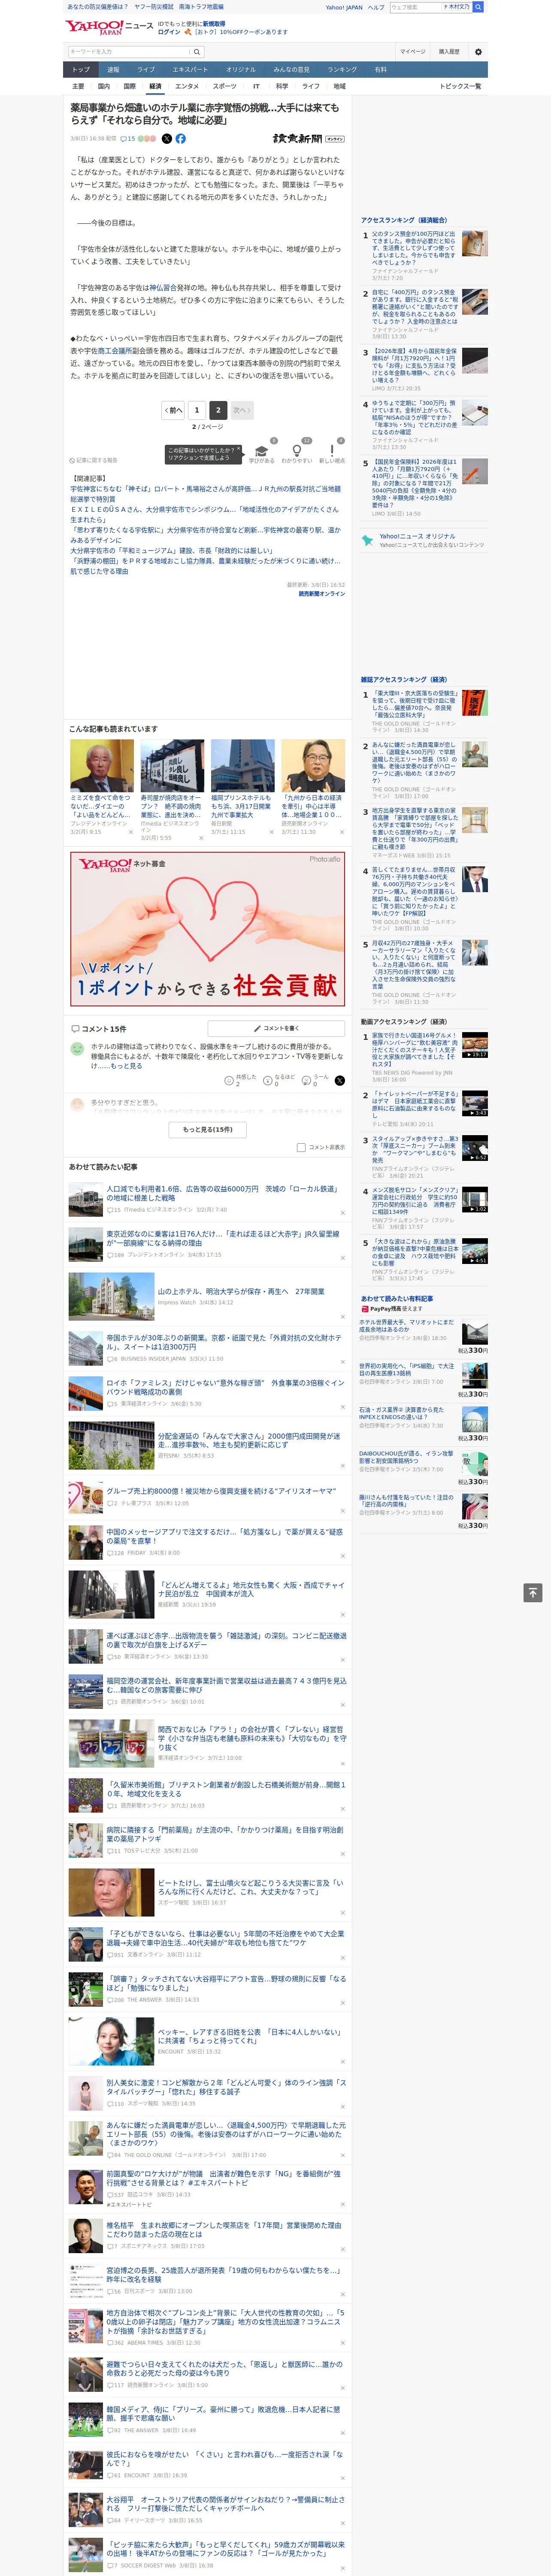Share the first comment on X

coord(340,1080)
